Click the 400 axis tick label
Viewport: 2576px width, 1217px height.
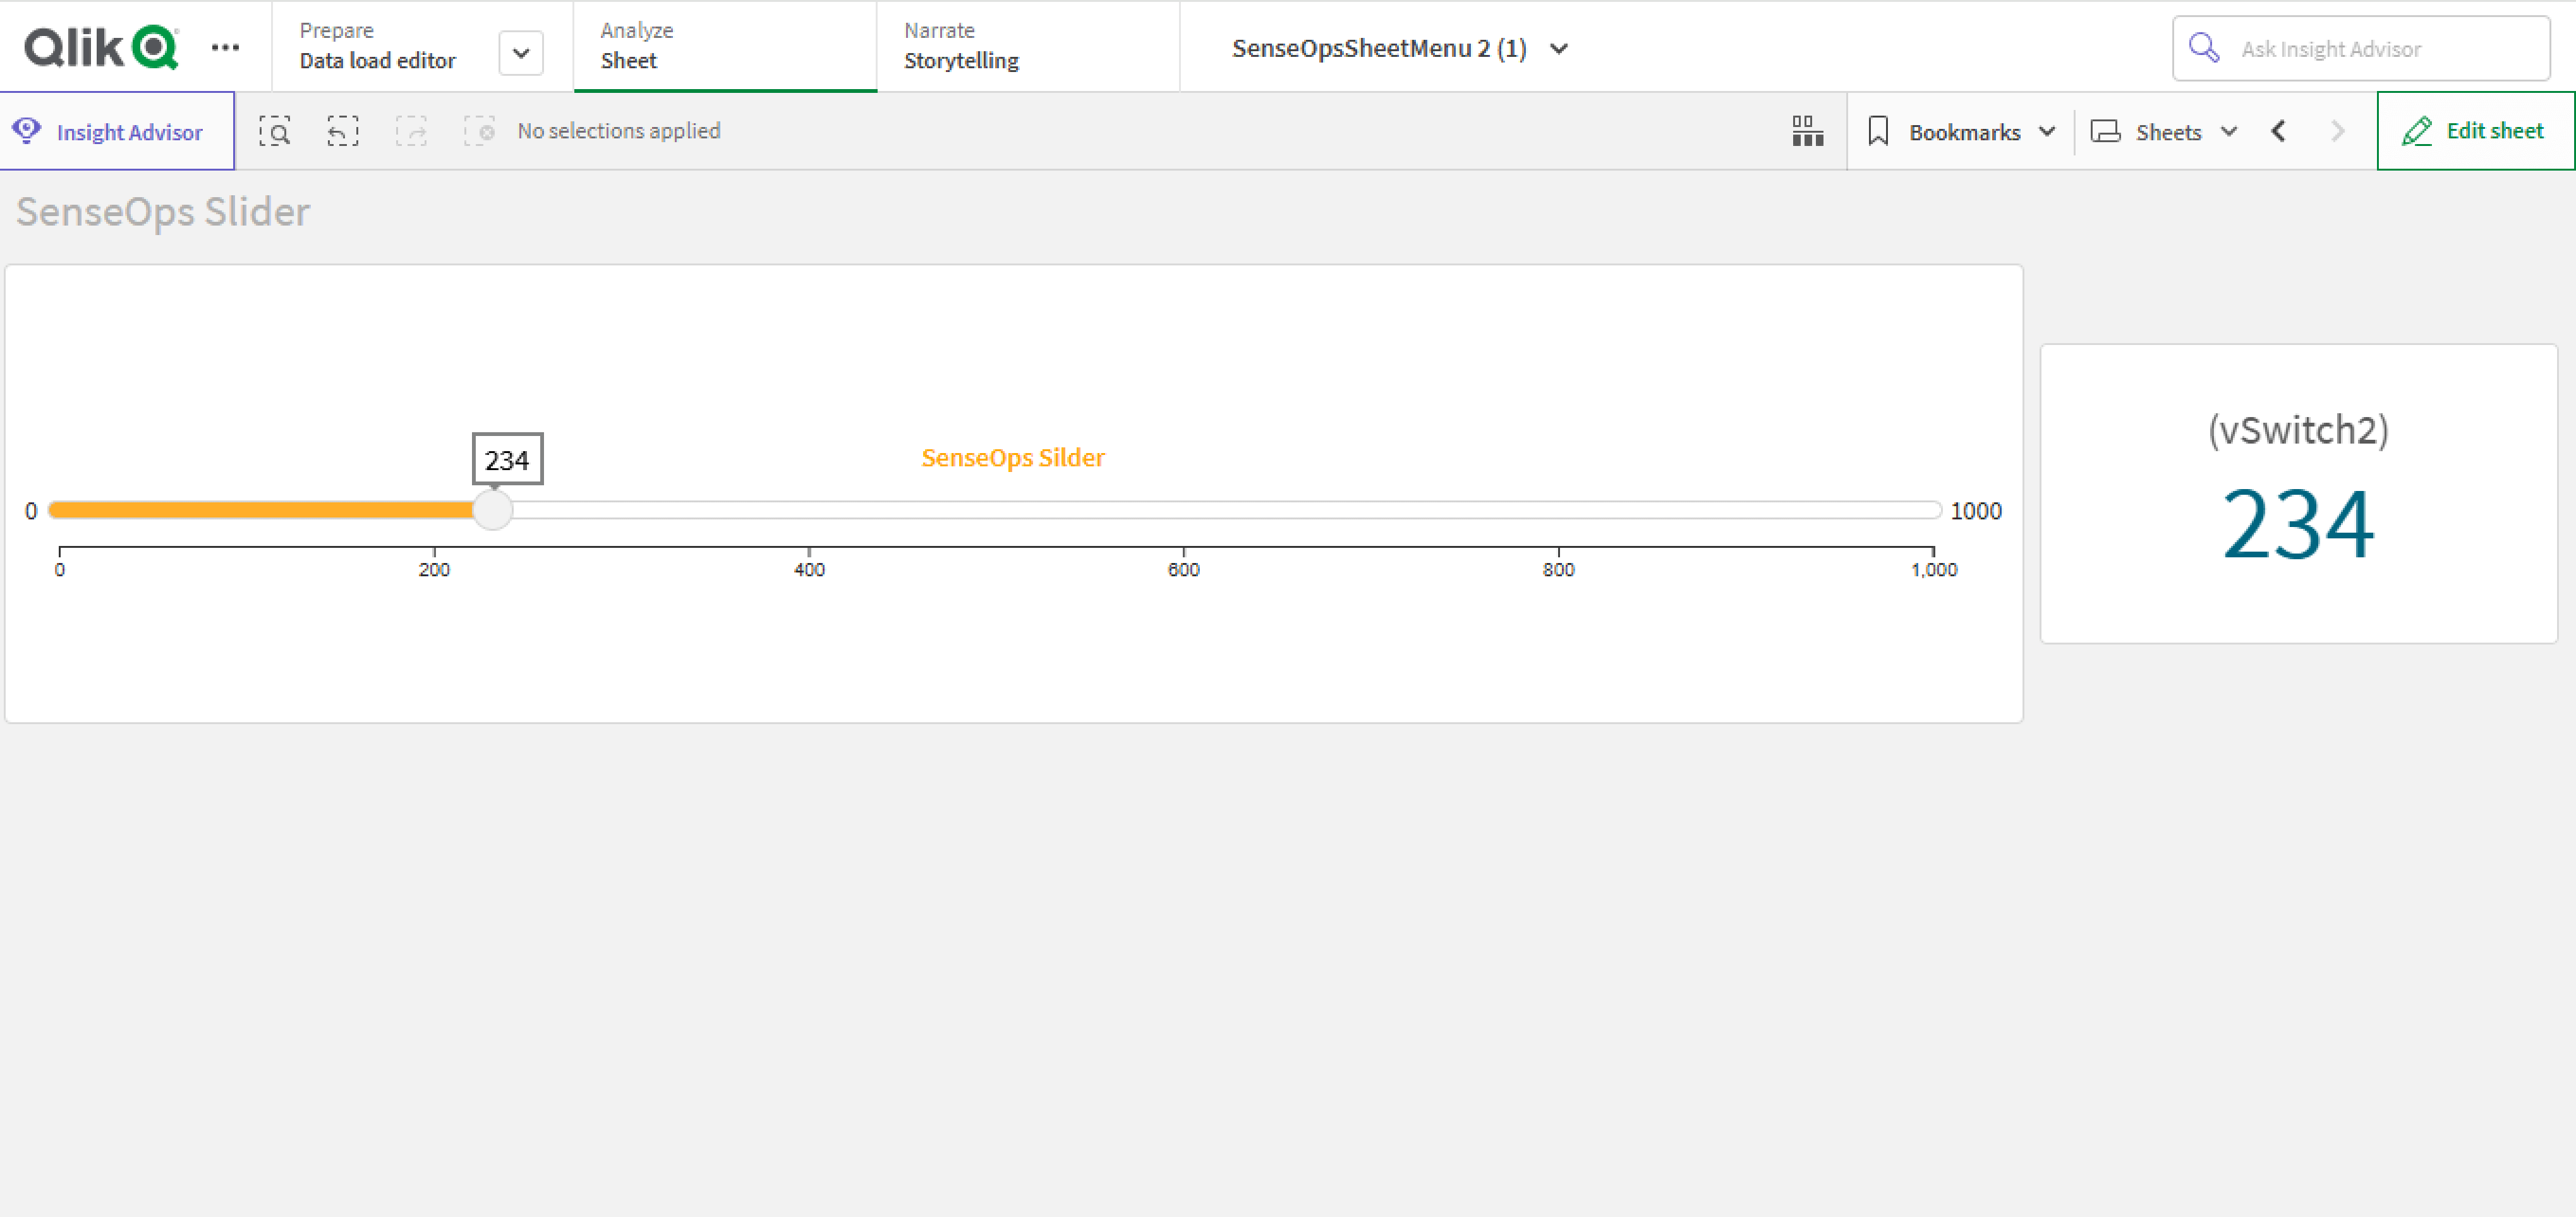[x=809, y=570]
